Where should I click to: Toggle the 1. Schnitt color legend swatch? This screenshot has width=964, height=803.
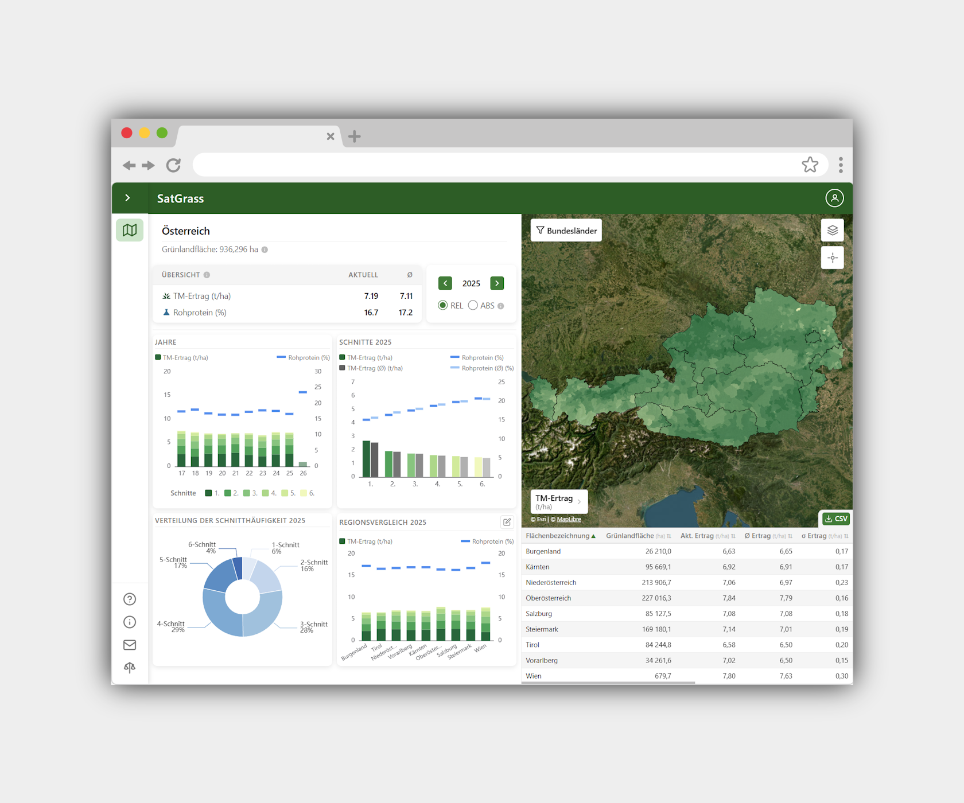pos(209,493)
